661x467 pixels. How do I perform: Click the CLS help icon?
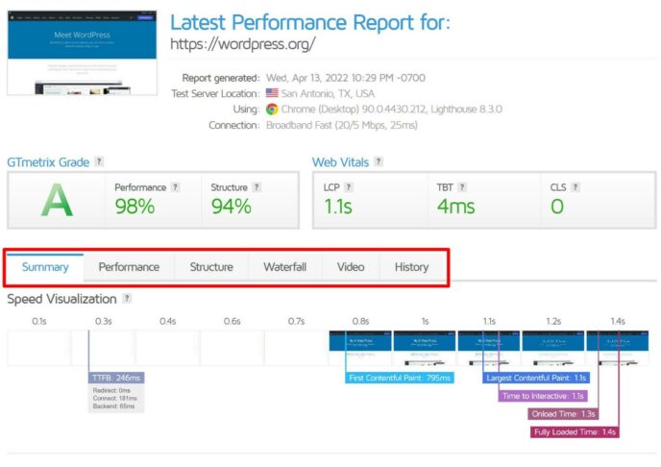tap(575, 187)
